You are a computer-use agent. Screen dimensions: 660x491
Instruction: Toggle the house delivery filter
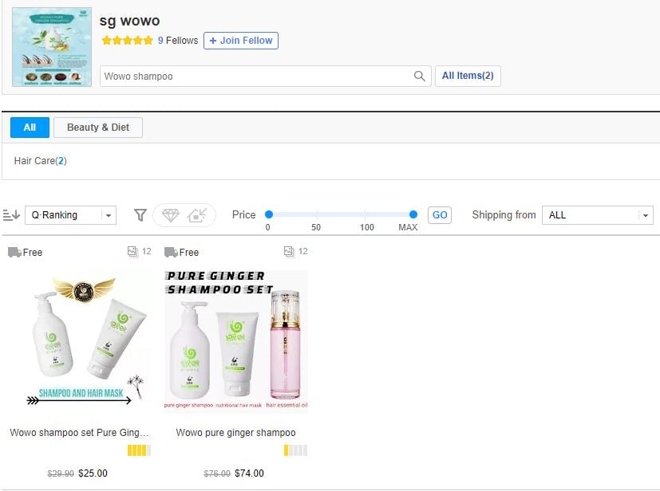click(x=197, y=215)
